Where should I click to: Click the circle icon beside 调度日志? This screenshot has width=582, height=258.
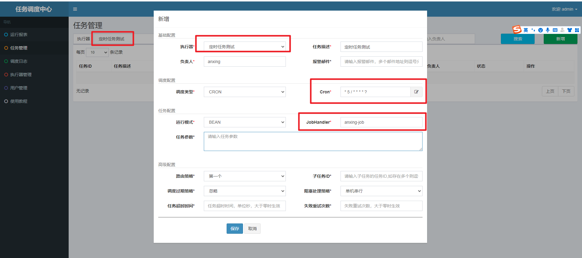[x=6, y=61]
